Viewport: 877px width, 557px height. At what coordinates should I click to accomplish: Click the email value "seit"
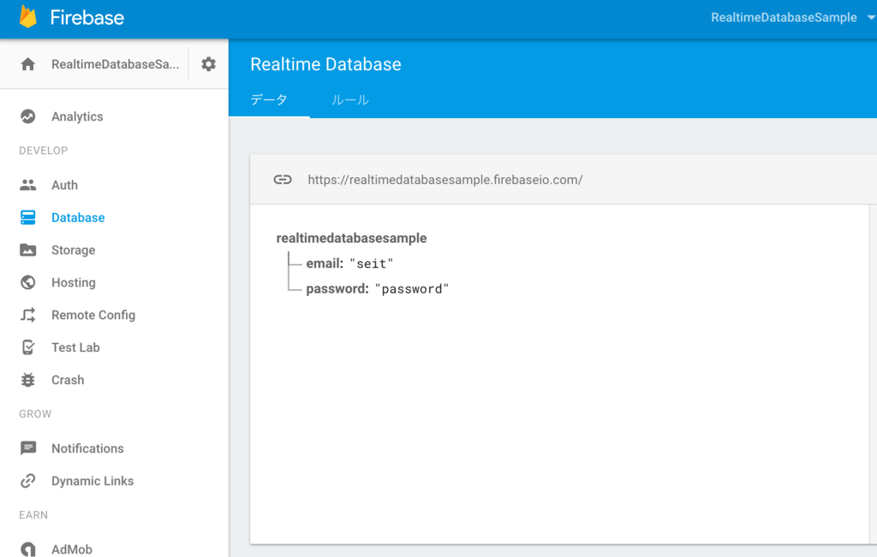pyautogui.click(x=372, y=264)
